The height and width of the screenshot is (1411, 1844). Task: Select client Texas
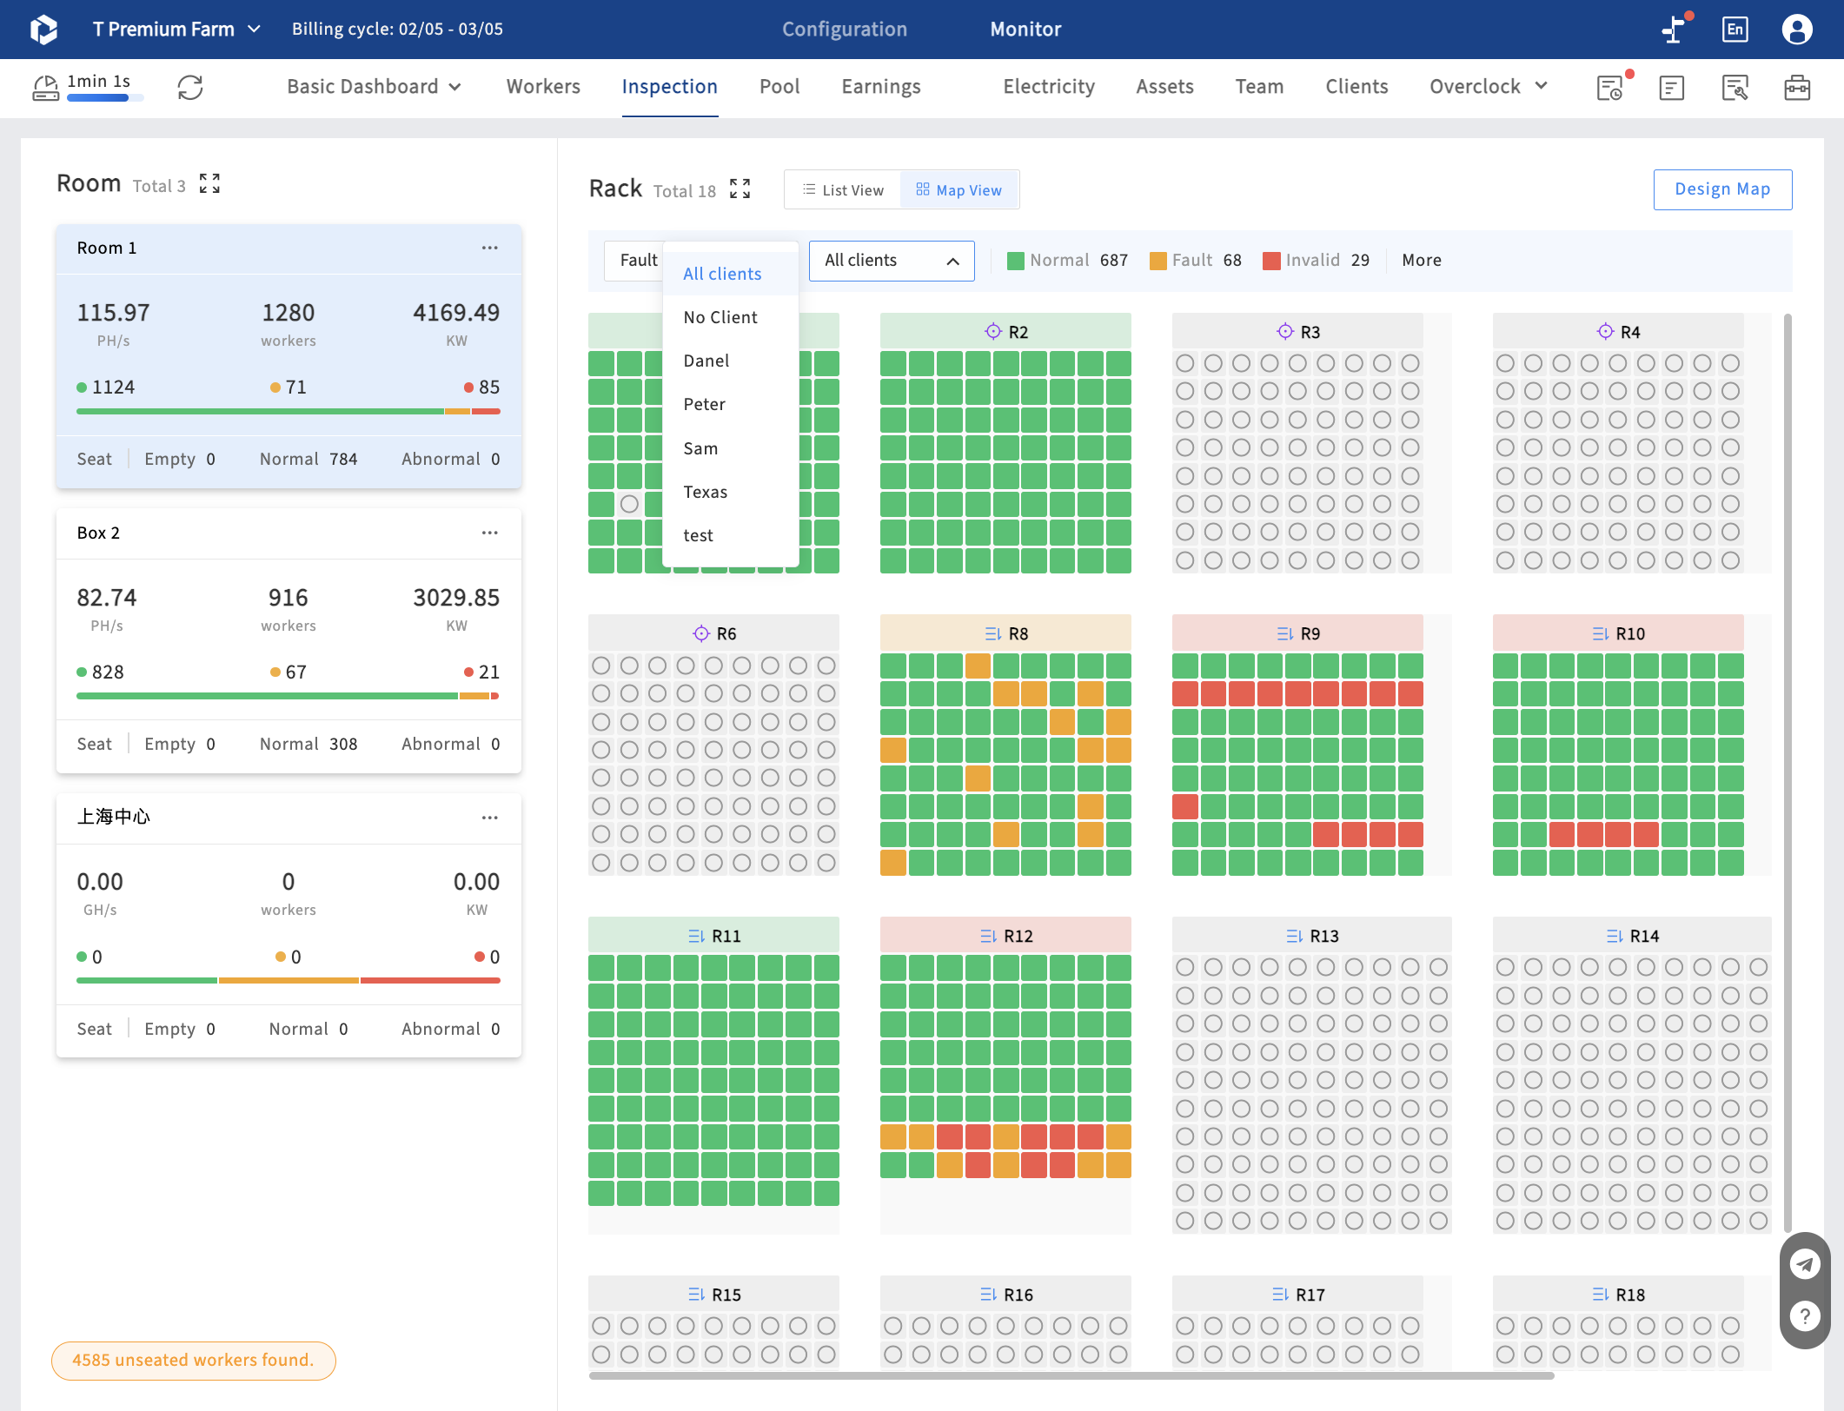[x=731, y=492]
